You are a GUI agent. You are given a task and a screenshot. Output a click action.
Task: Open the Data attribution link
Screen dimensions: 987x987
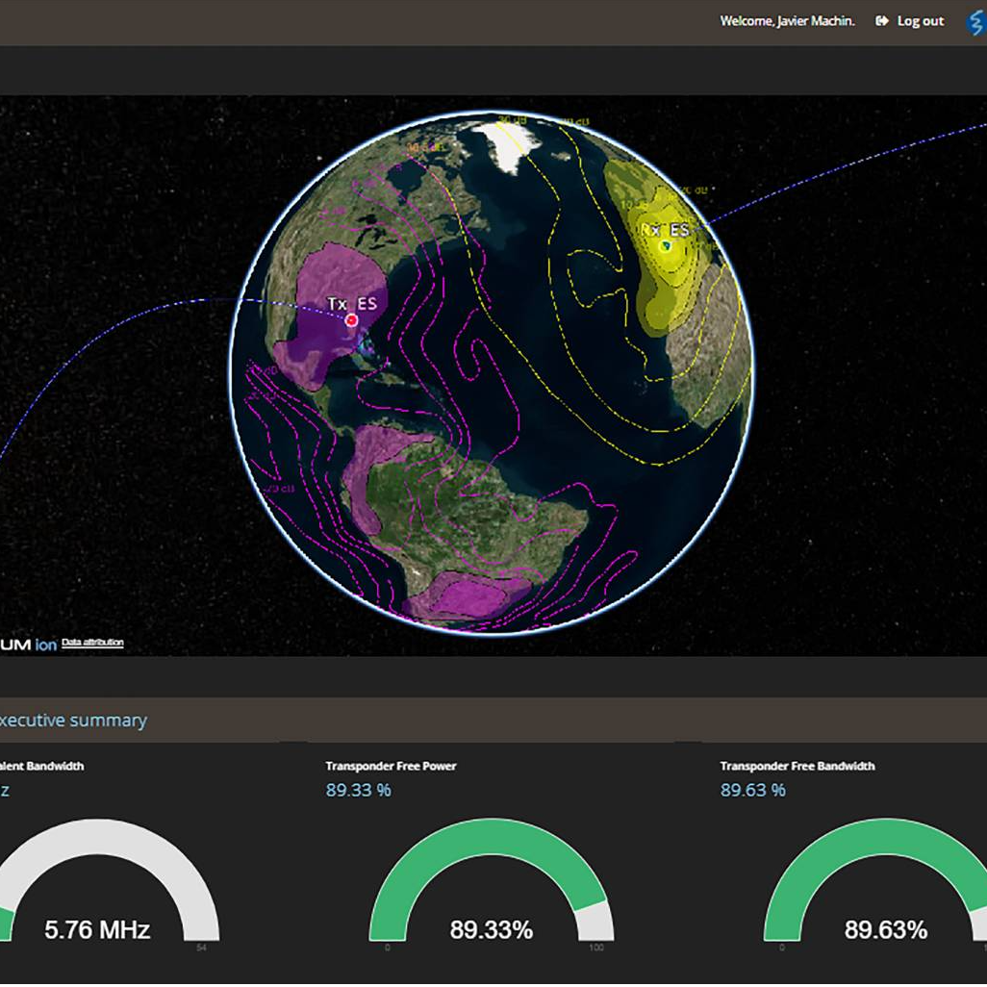92,643
